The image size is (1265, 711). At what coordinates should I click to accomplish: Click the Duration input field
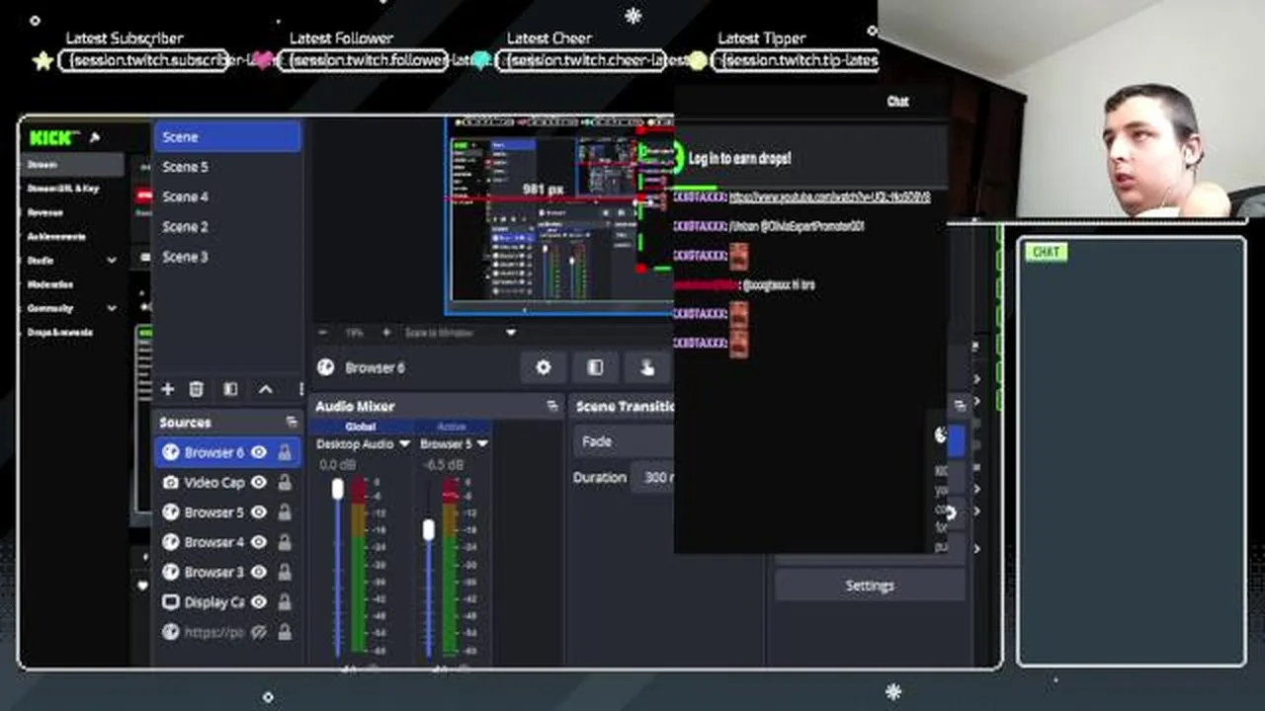click(x=654, y=477)
